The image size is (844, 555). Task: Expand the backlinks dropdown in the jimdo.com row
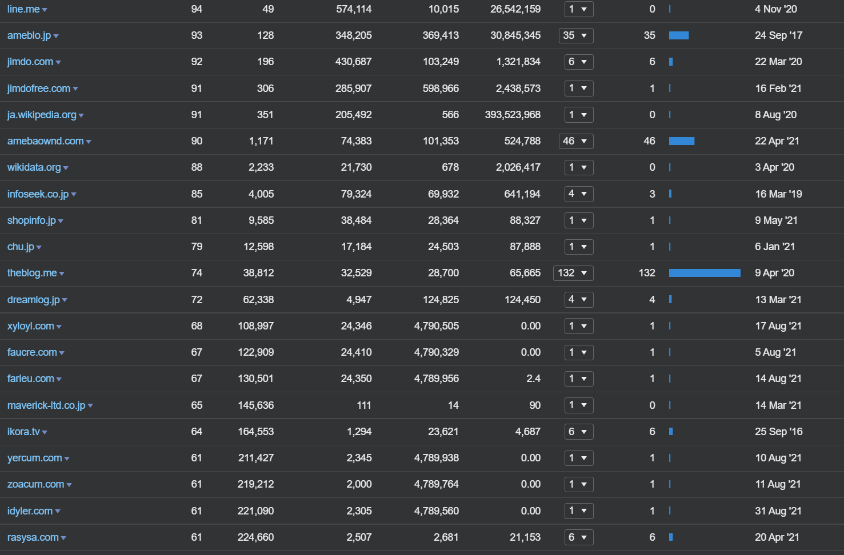point(579,62)
